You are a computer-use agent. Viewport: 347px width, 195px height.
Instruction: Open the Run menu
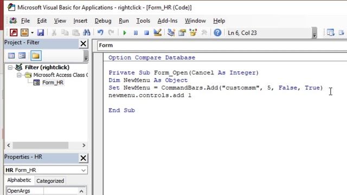tap(124, 21)
